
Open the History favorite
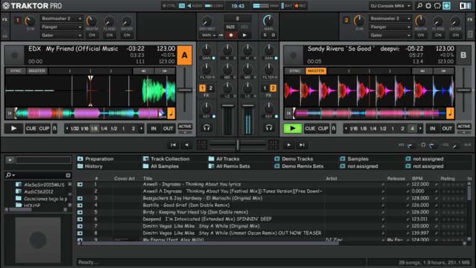pos(90,166)
